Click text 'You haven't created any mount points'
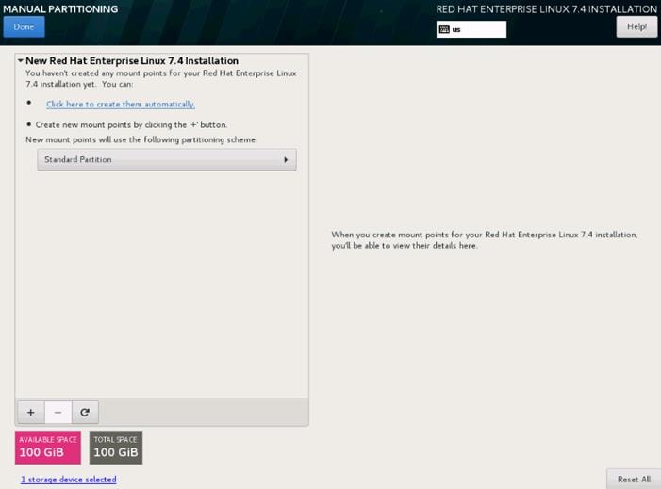 click(x=161, y=78)
